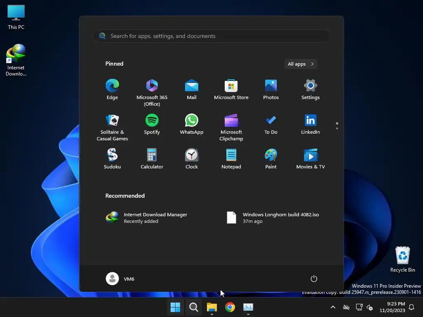
Task: Open LinkedIn pinned app
Action: click(311, 124)
